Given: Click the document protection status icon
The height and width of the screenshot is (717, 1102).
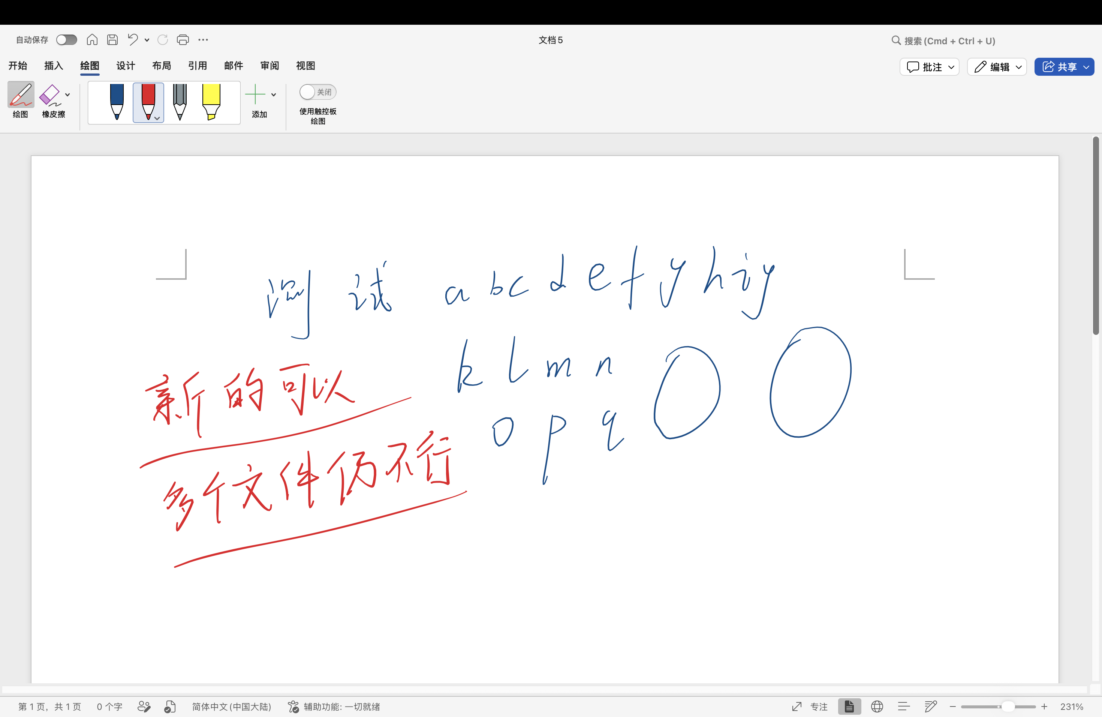Looking at the screenshot, I should click(x=170, y=706).
